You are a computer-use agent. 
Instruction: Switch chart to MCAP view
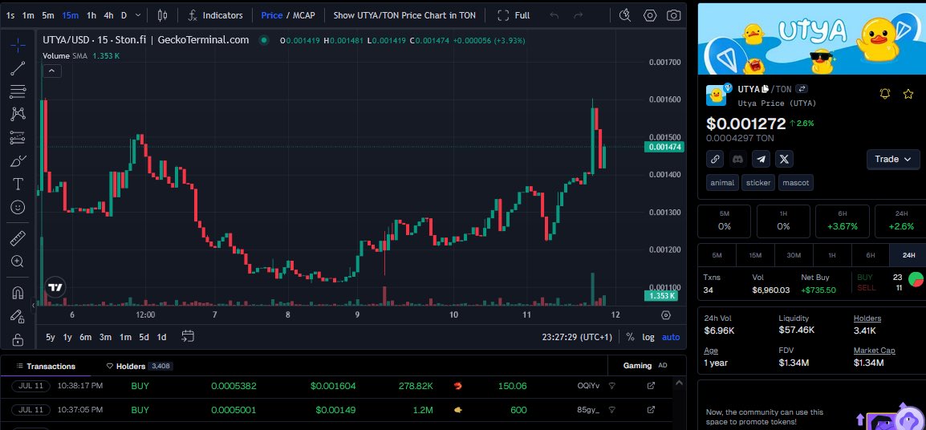(x=304, y=15)
